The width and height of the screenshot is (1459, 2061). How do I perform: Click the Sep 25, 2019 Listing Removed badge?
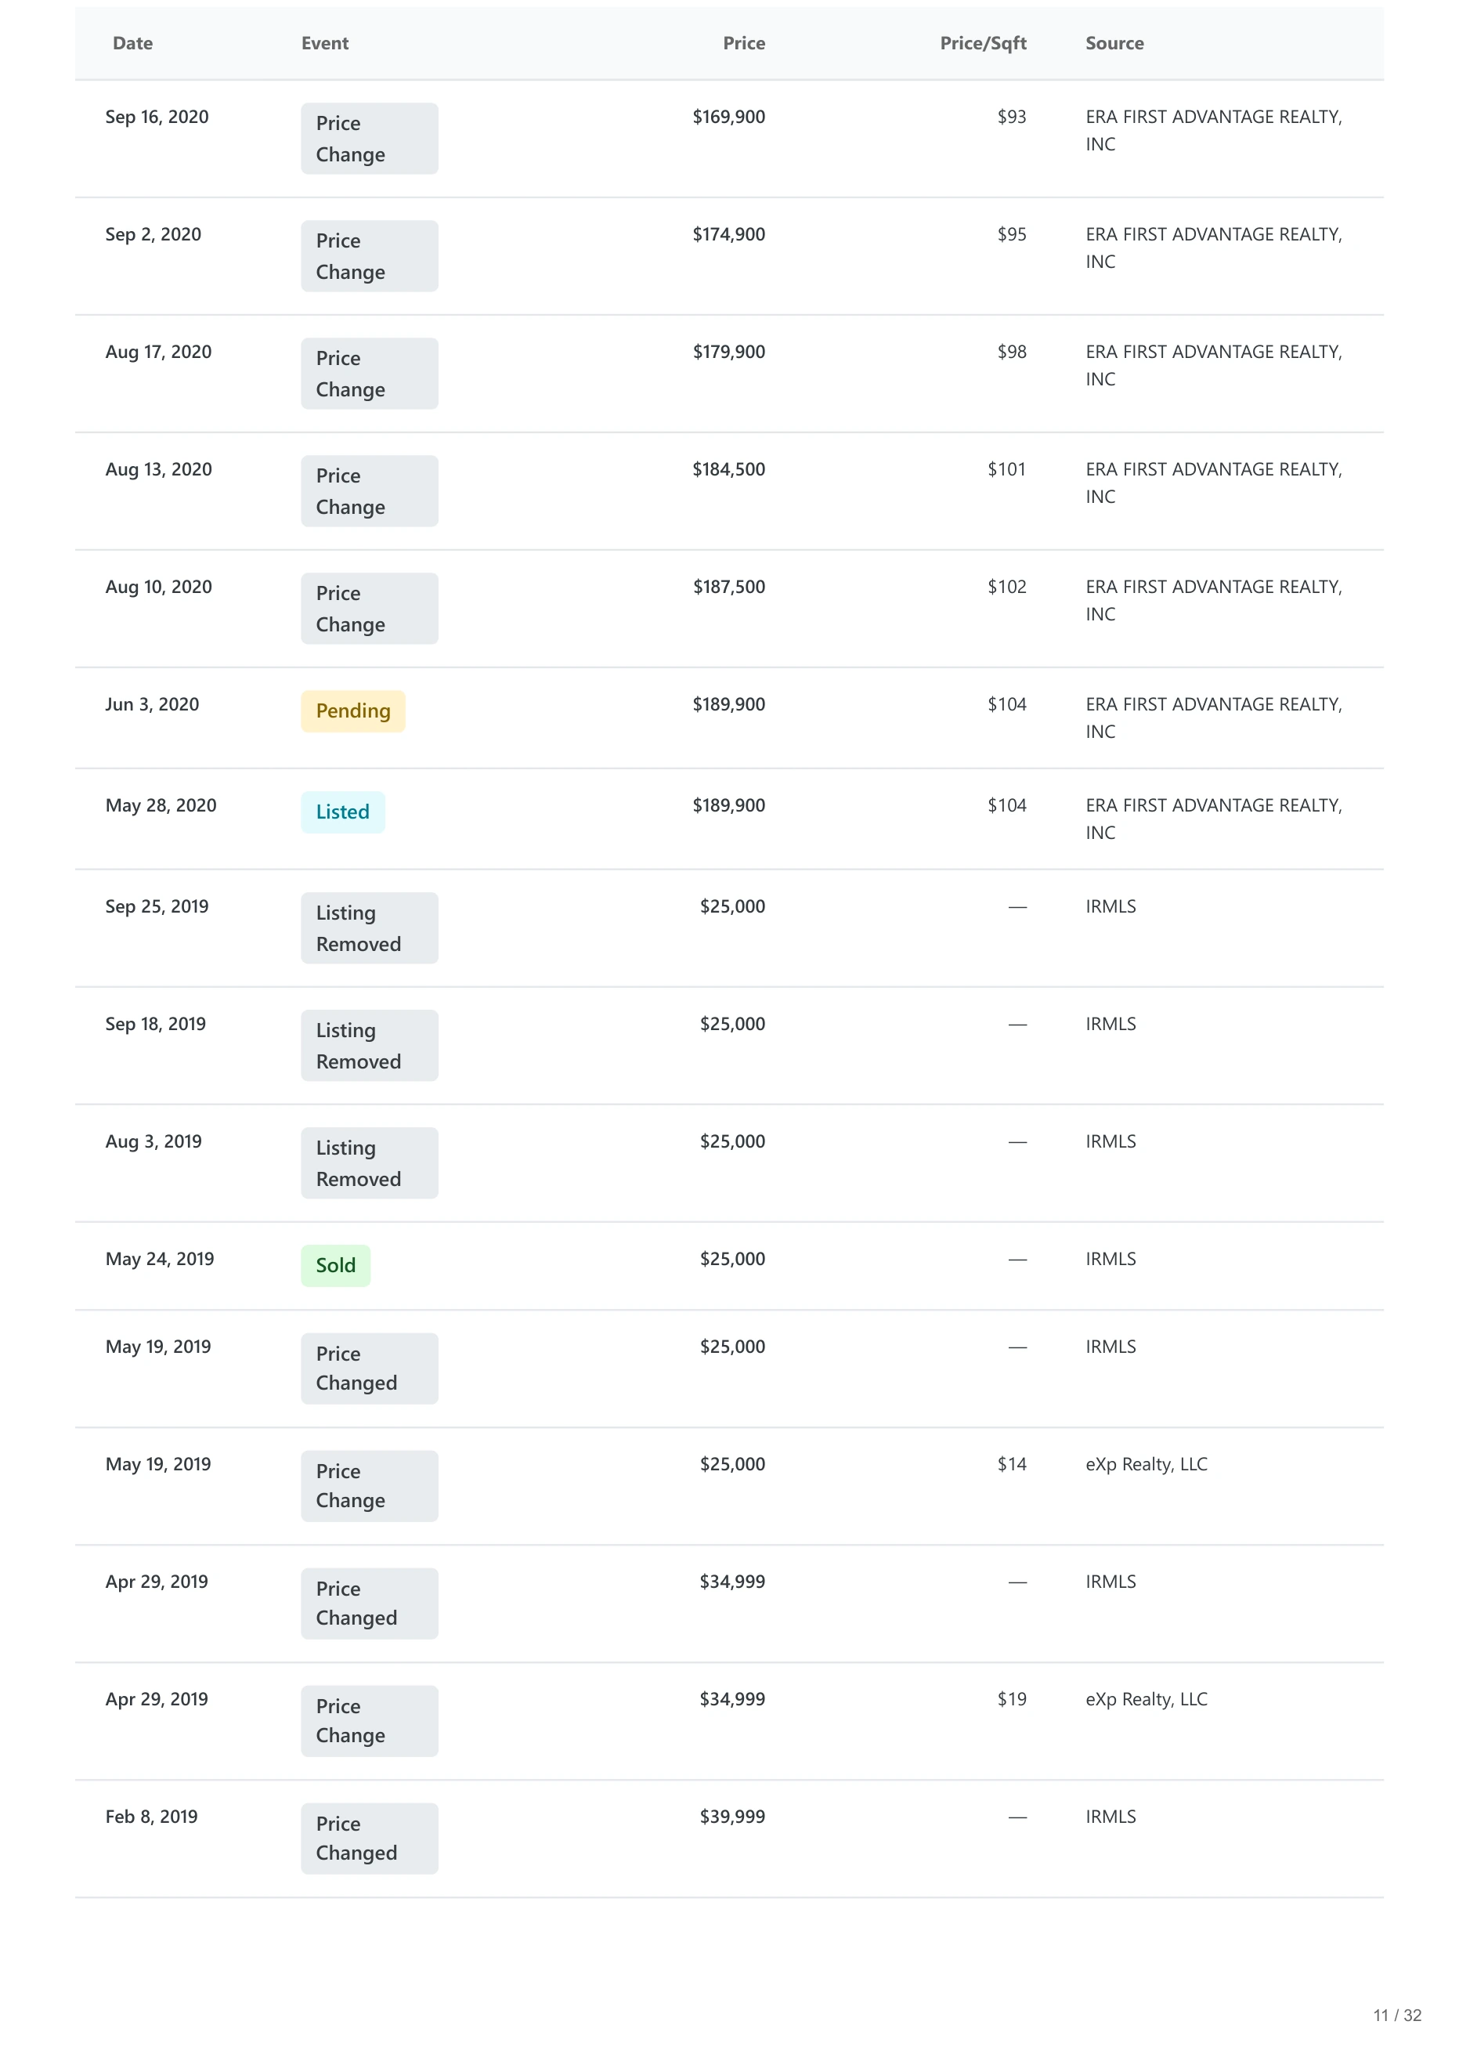[x=369, y=928]
